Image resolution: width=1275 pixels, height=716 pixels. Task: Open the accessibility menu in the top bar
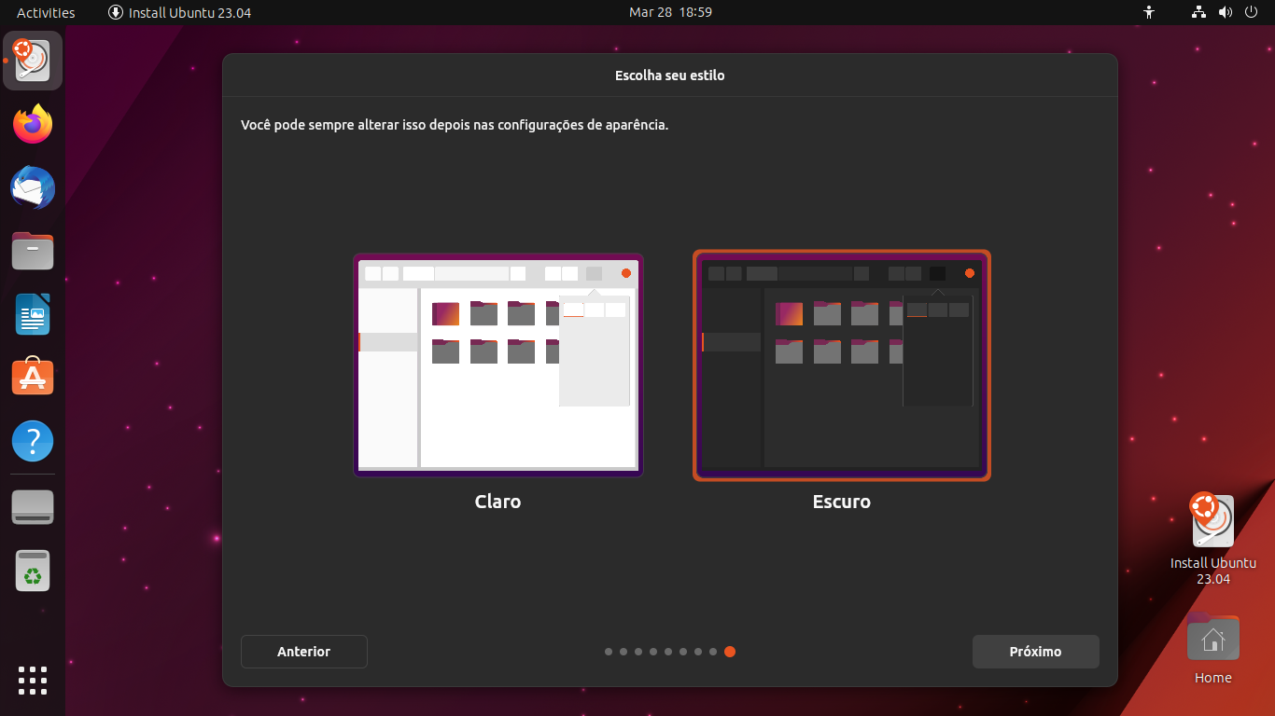point(1149,12)
